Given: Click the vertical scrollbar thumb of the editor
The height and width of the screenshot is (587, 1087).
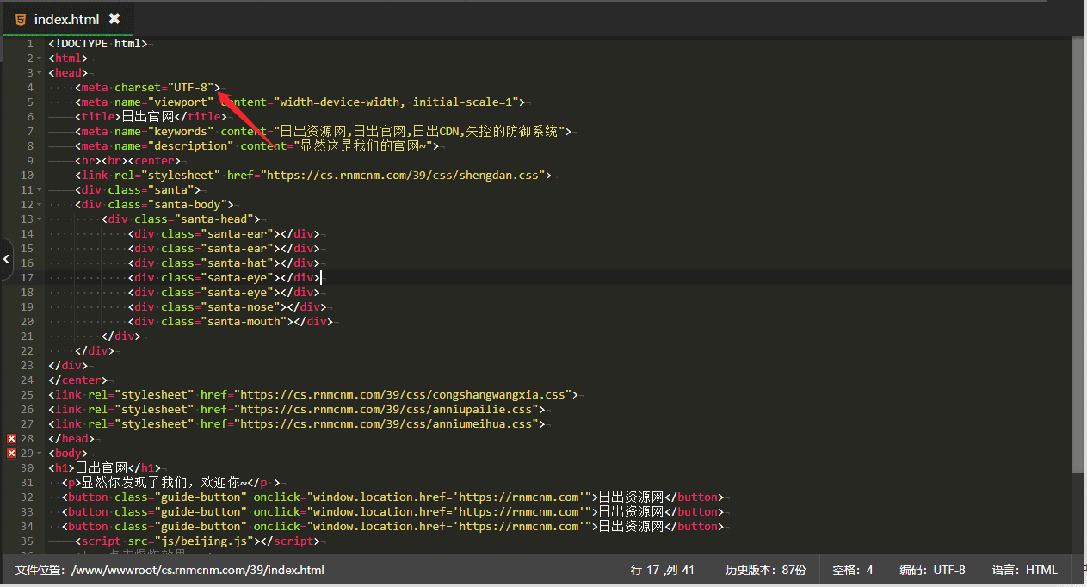Looking at the screenshot, I should pyautogui.click(x=1078, y=254).
